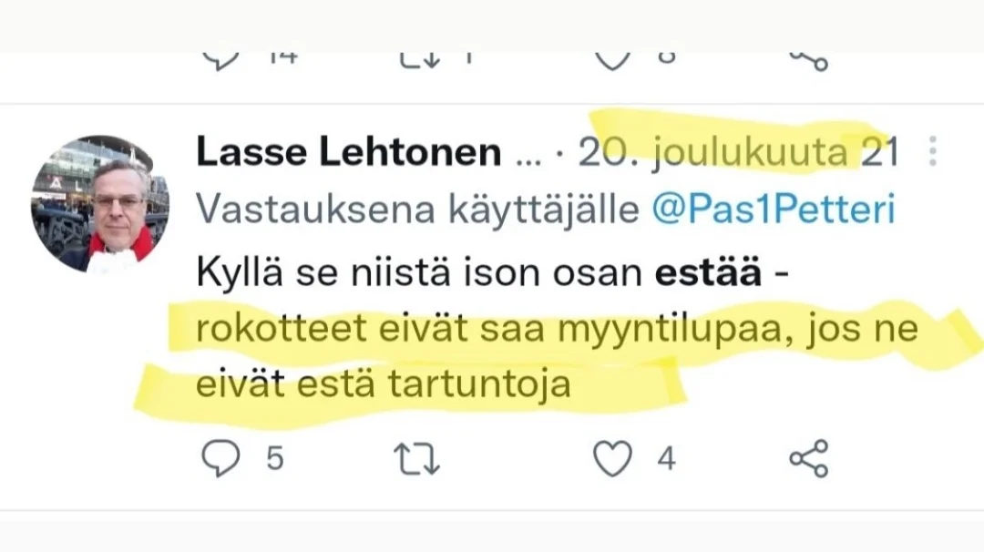Click the upper tweet's reply count 14
The image size is (984, 552).
(x=282, y=57)
